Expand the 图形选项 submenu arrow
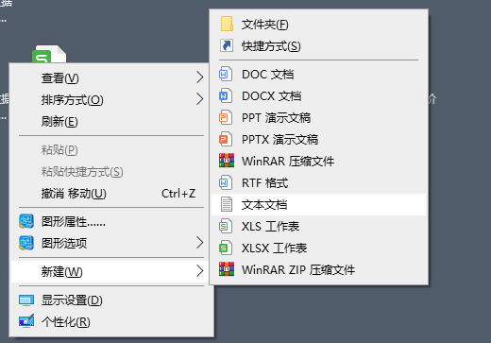Image resolution: width=491 pixels, height=343 pixels. pyautogui.click(x=199, y=243)
